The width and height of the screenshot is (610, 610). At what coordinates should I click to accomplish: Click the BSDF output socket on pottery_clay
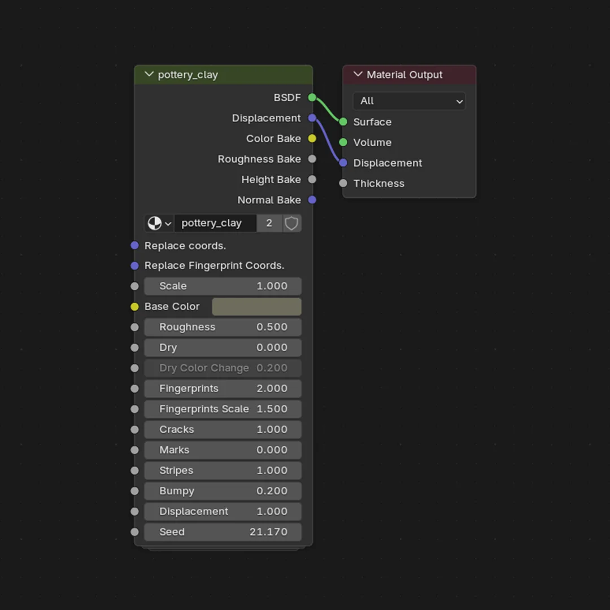pyautogui.click(x=311, y=97)
